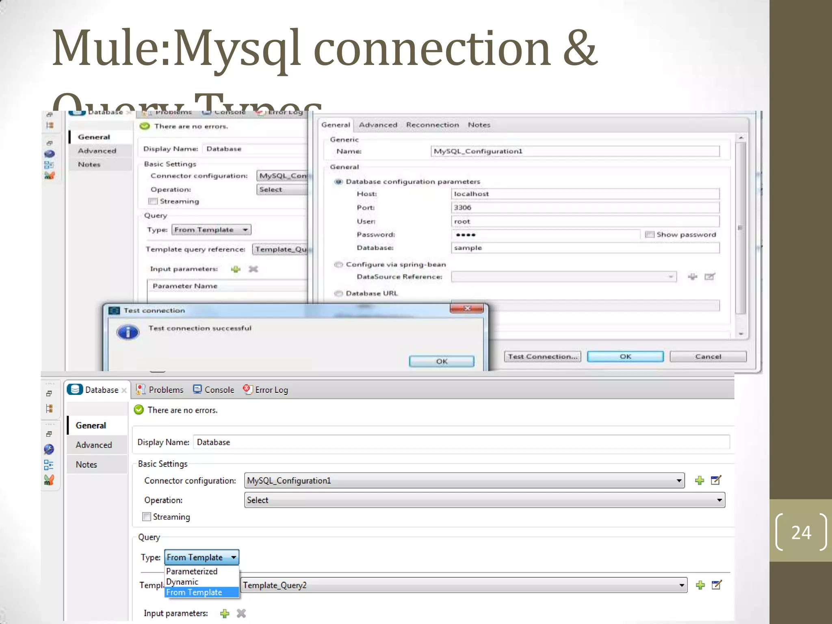Open the Problems tab in lower panel

[x=166, y=390]
